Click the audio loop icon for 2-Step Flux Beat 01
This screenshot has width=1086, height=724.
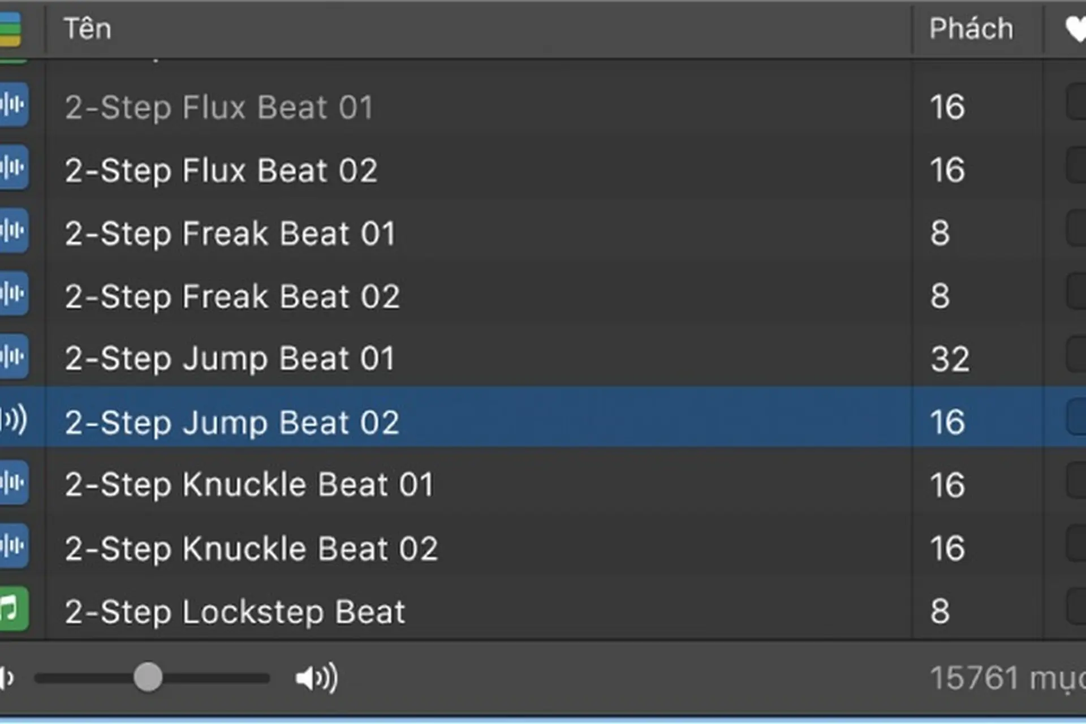[14, 105]
